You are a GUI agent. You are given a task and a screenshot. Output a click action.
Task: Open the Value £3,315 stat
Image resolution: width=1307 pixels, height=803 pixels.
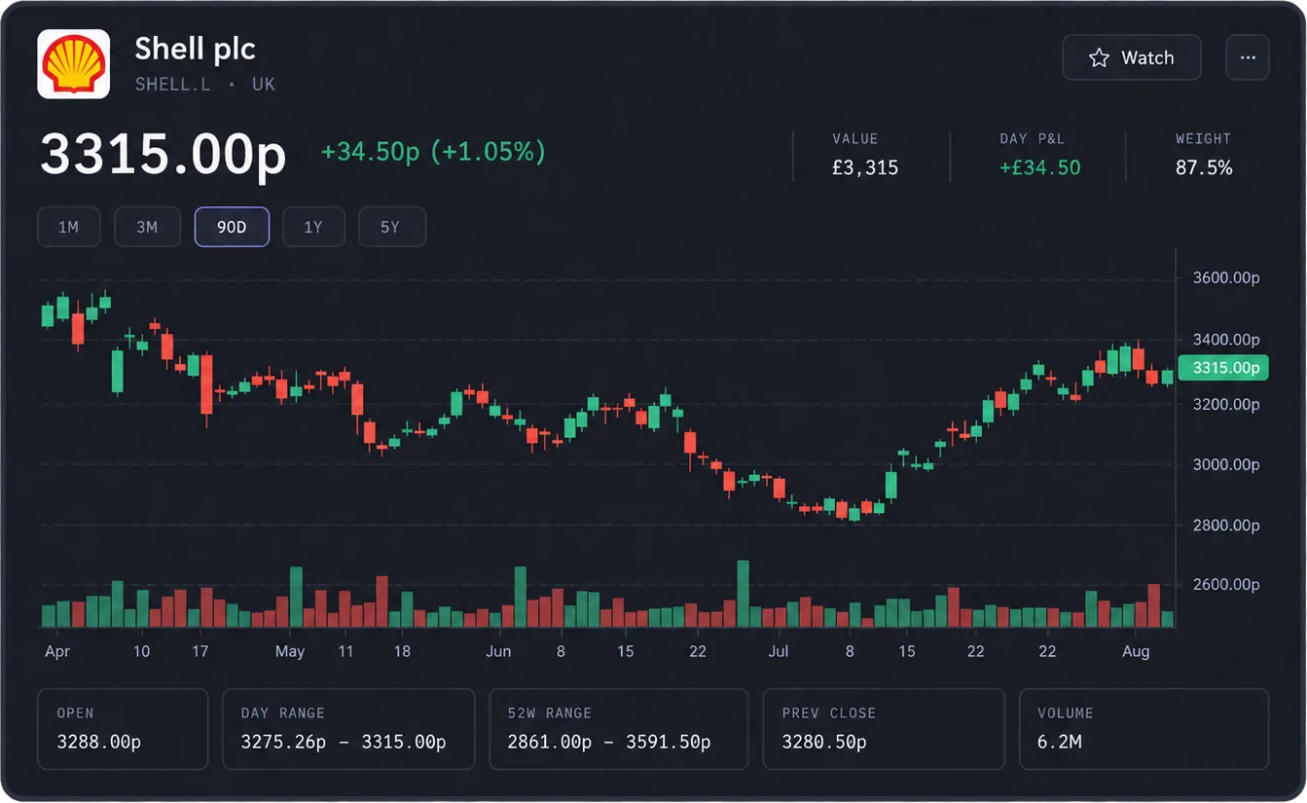coord(865,156)
